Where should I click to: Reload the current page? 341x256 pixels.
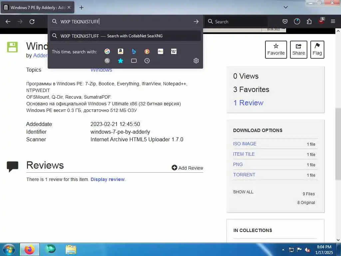[32, 22]
